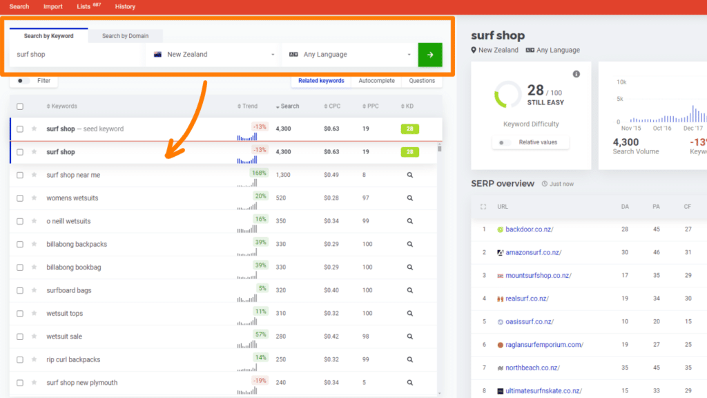Open the Import menu item
Image resolution: width=707 pixels, height=398 pixels.
pos(52,6)
